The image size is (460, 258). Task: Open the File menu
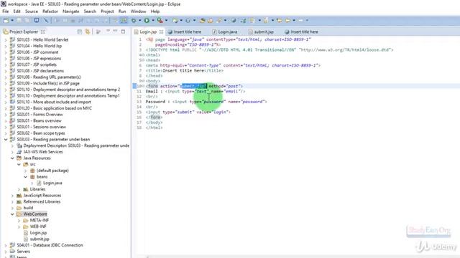tap(6, 11)
